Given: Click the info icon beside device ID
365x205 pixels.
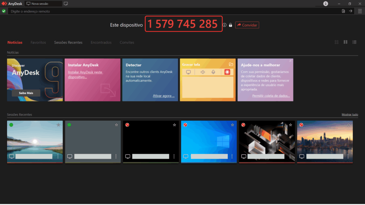Looking at the screenshot, I should coord(225,25).
